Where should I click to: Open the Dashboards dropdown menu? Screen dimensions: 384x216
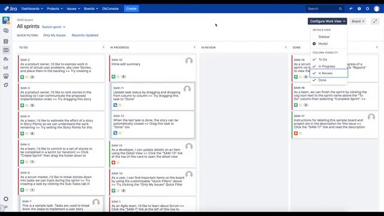tap(32, 8)
